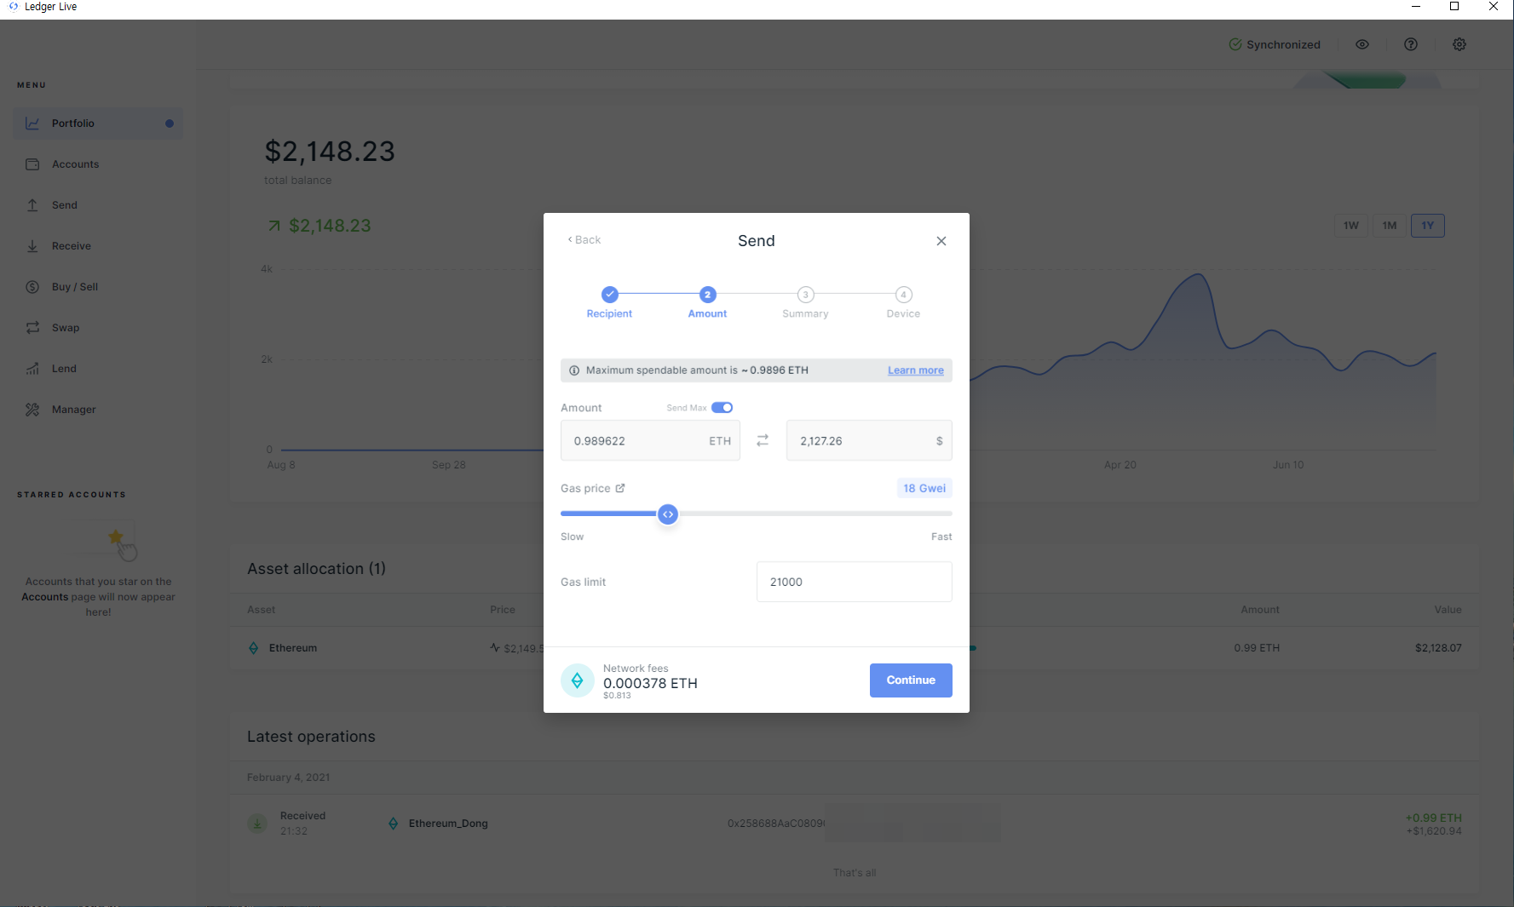Click the Received operation arrow icon
Viewport: 1514px width, 907px height.
[x=257, y=824]
